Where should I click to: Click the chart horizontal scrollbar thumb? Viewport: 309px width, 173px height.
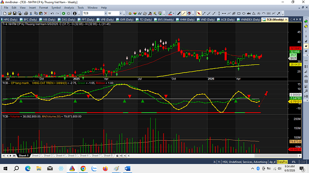[x=276, y=156]
